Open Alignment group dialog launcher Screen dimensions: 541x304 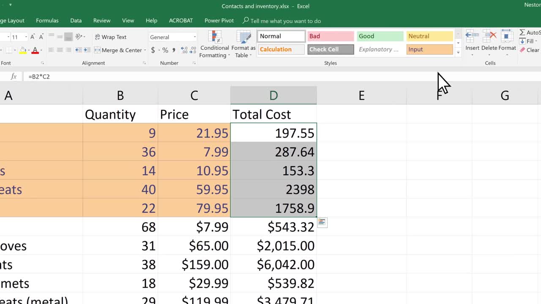pos(144,63)
